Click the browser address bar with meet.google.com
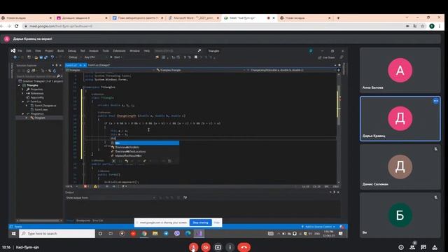 [211, 26]
